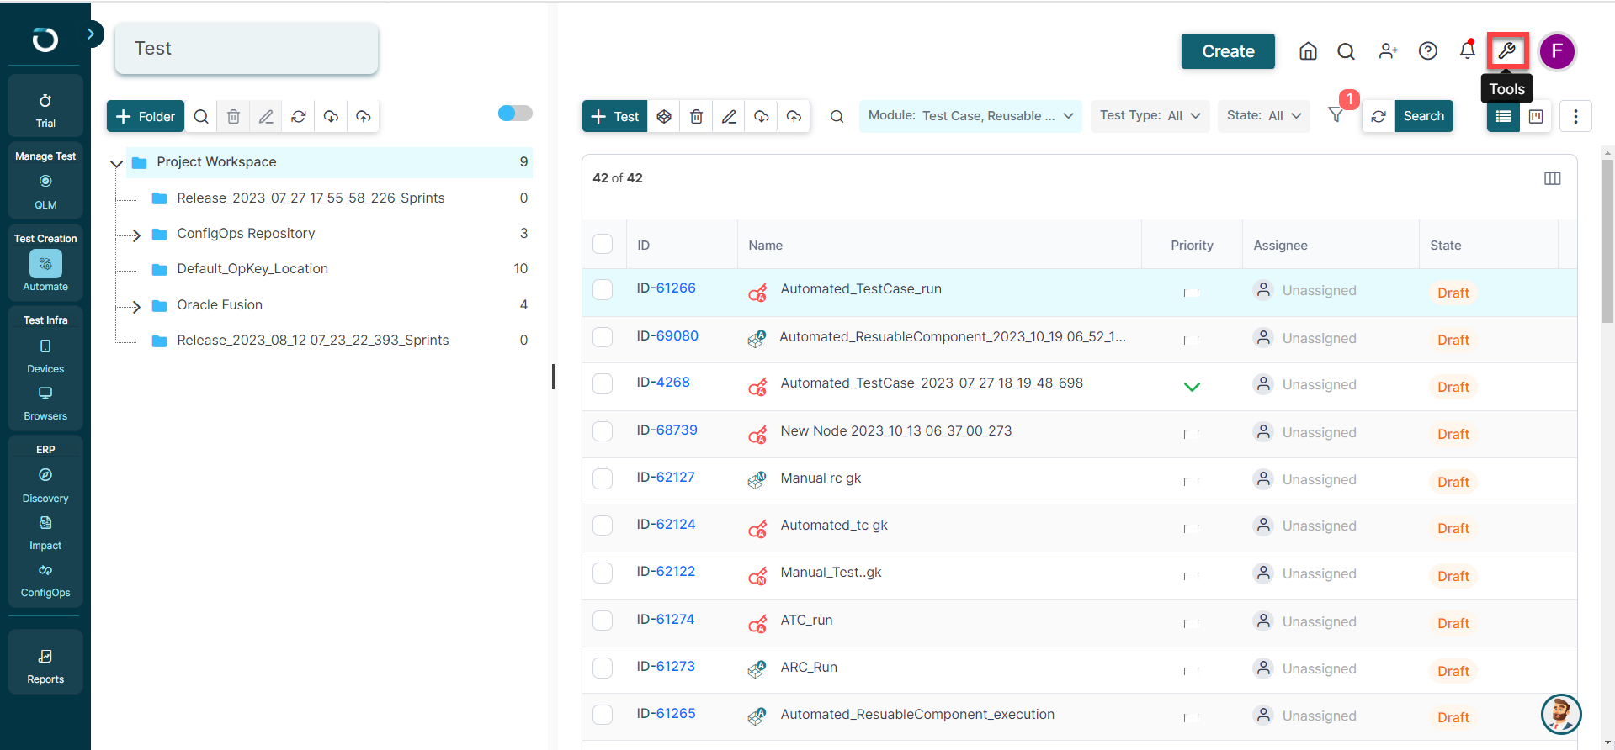
Task: Search folders with the folder toolbar magnifier
Action: click(201, 116)
